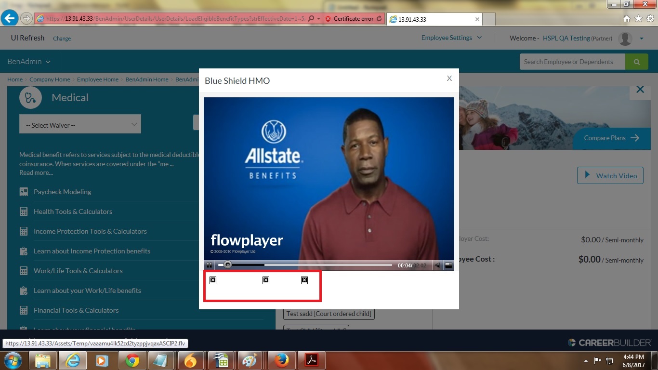The width and height of the screenshot is (658, 370).
Task: Expand the Employee Settings menu
Action: tap(451, 38)
